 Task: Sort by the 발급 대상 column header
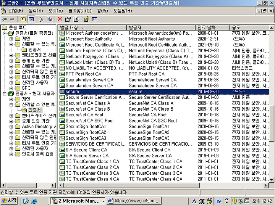92,27
